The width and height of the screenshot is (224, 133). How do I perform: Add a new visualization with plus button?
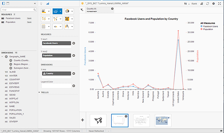pos(83,119)
